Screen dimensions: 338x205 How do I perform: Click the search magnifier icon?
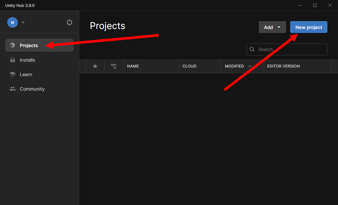(252, 49)
